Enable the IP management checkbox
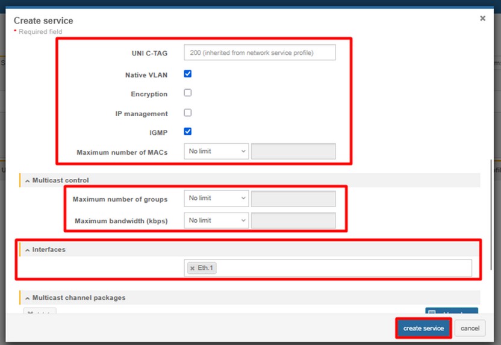 [x=188, y=113]
